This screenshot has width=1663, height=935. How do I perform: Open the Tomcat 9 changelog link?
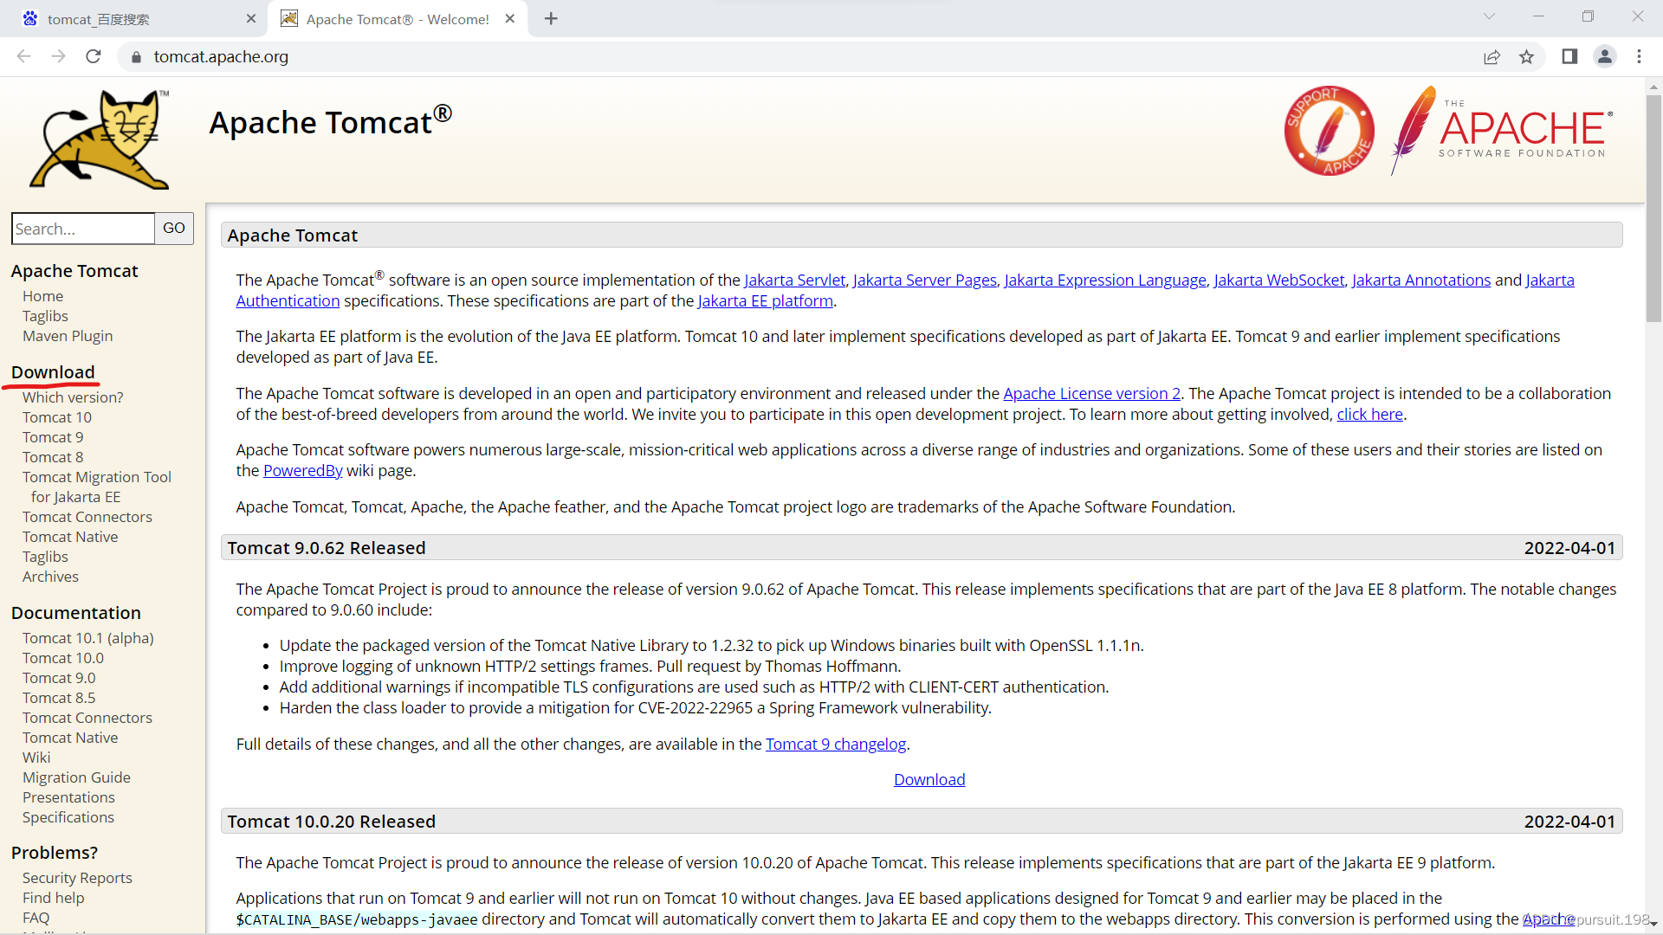click(835, 744)
